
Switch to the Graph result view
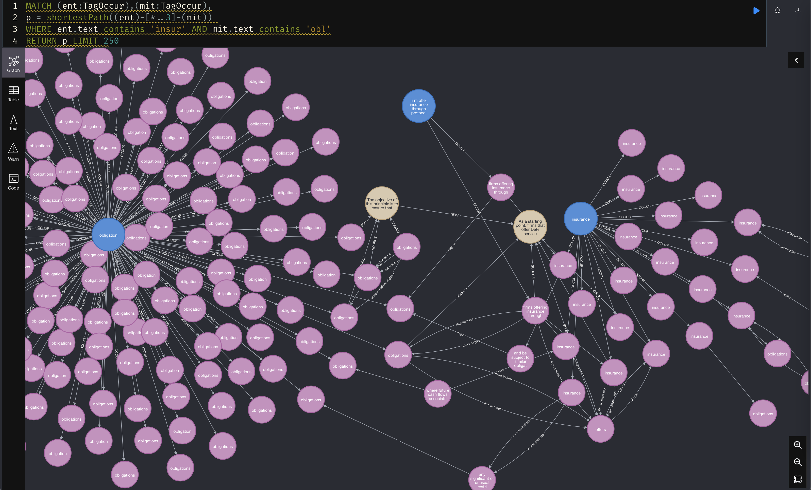[x=13, y=64]
